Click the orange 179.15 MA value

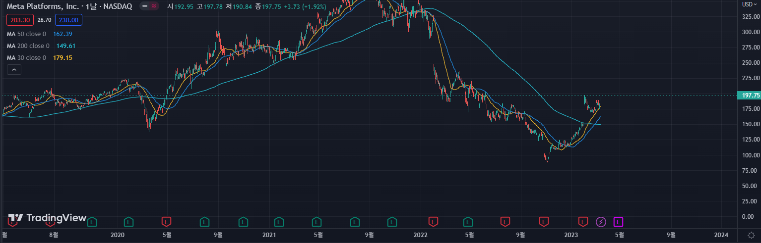click(63, 58)
